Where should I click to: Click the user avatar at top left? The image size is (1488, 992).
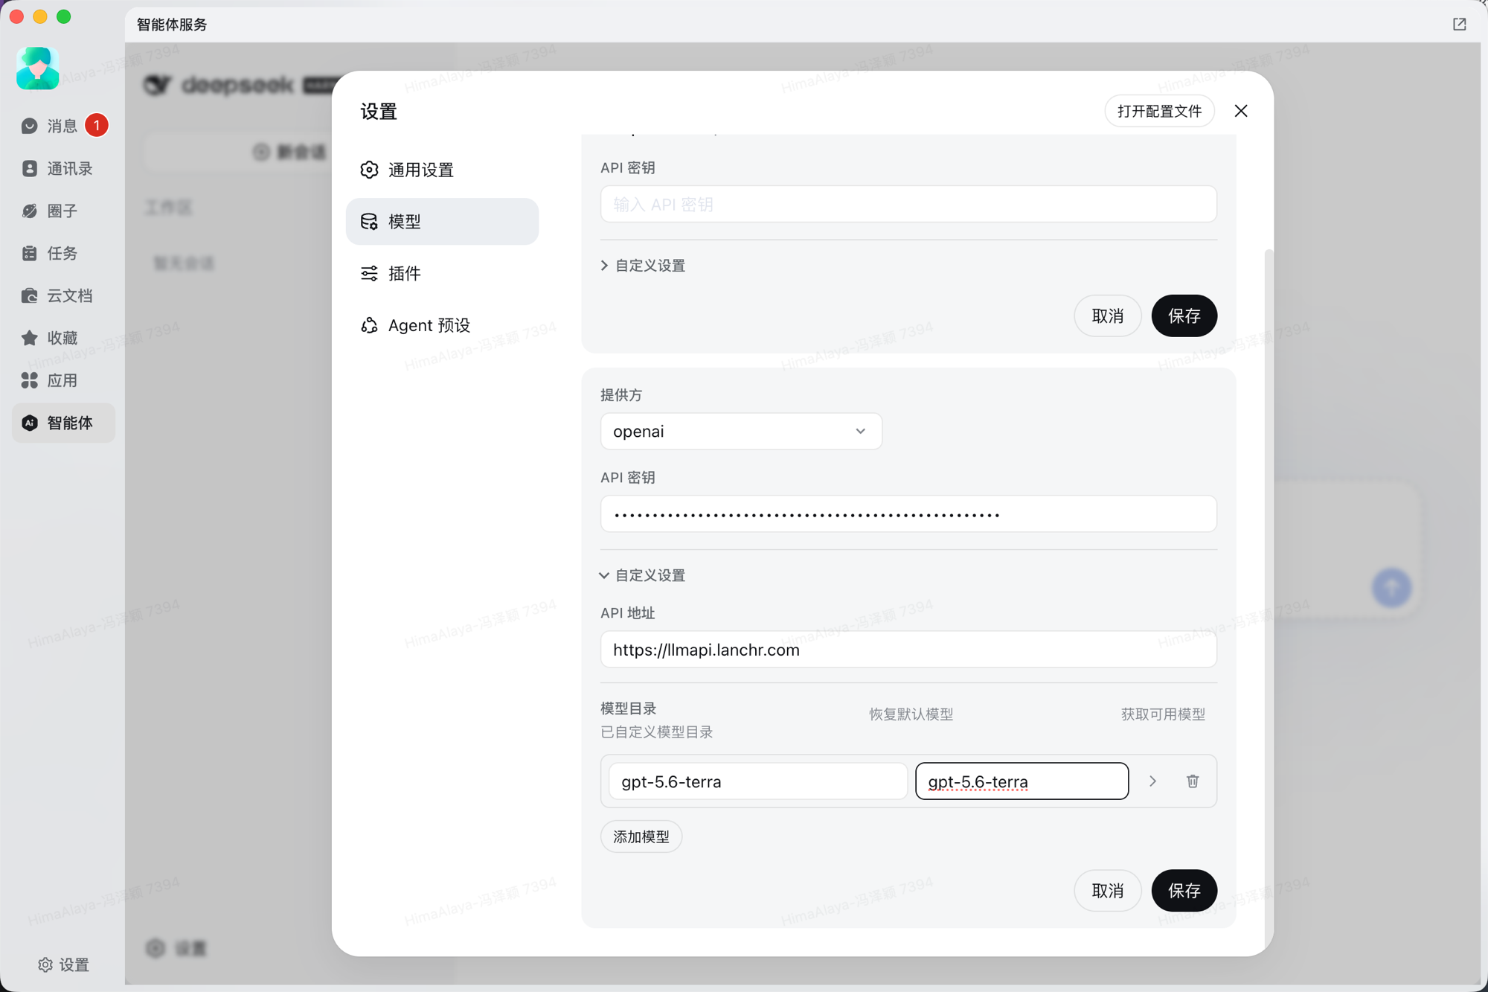(x=38, y=68)
